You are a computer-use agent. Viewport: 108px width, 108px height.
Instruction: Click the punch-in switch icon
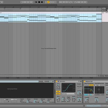tap(70, 2)
